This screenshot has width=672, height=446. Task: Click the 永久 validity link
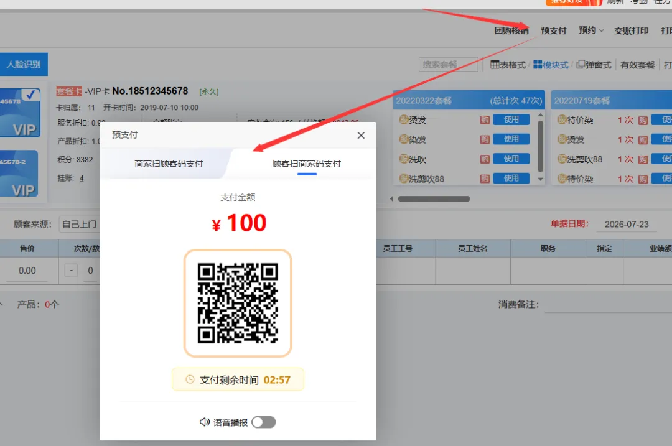tap(208, 91)
